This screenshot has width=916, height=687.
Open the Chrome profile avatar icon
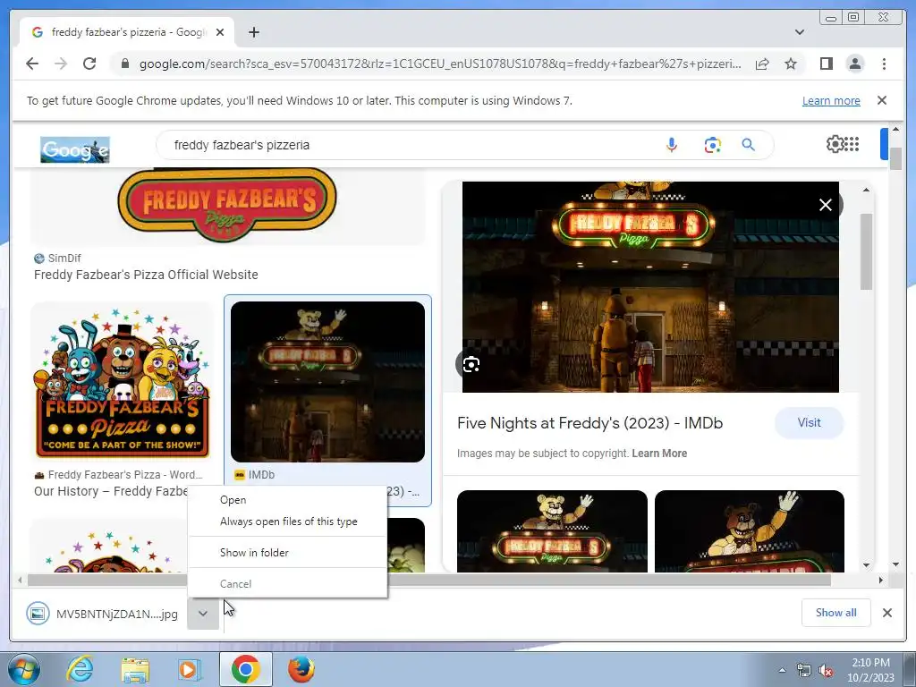pos(854,64)
